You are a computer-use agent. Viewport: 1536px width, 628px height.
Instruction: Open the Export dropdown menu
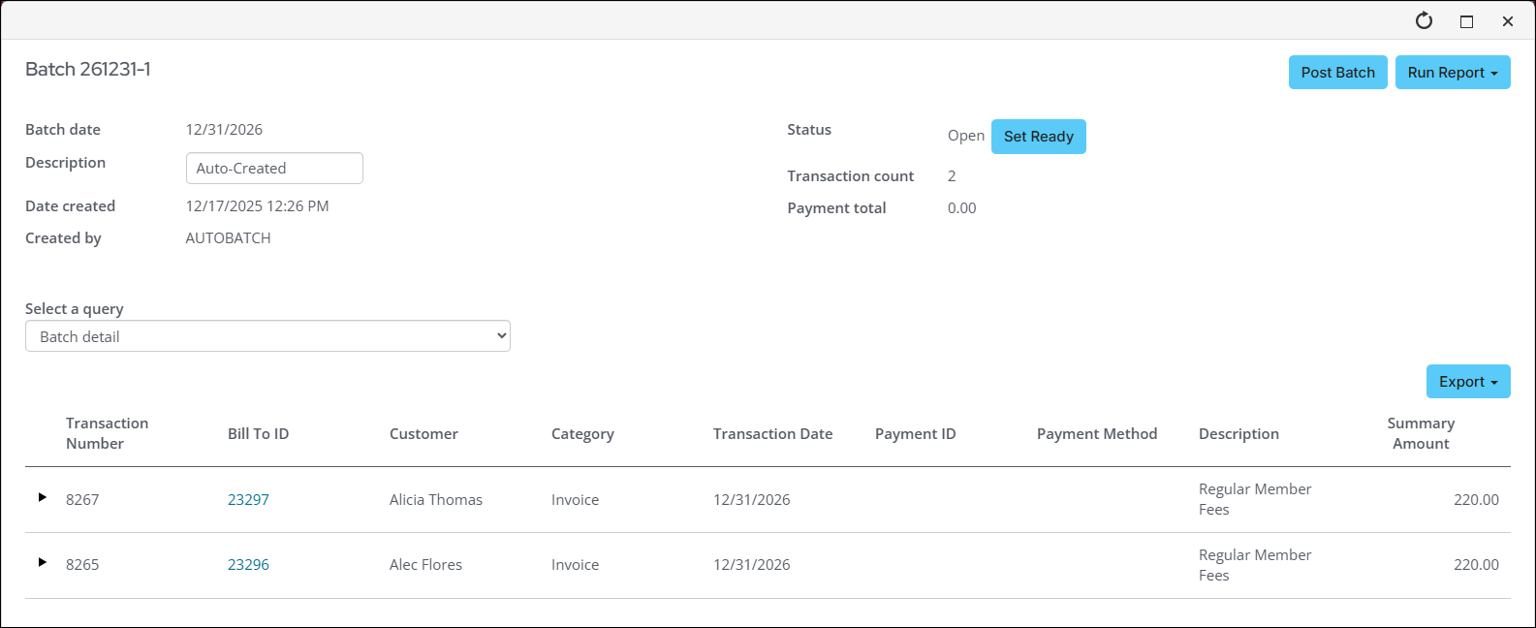click(1467, 382)
